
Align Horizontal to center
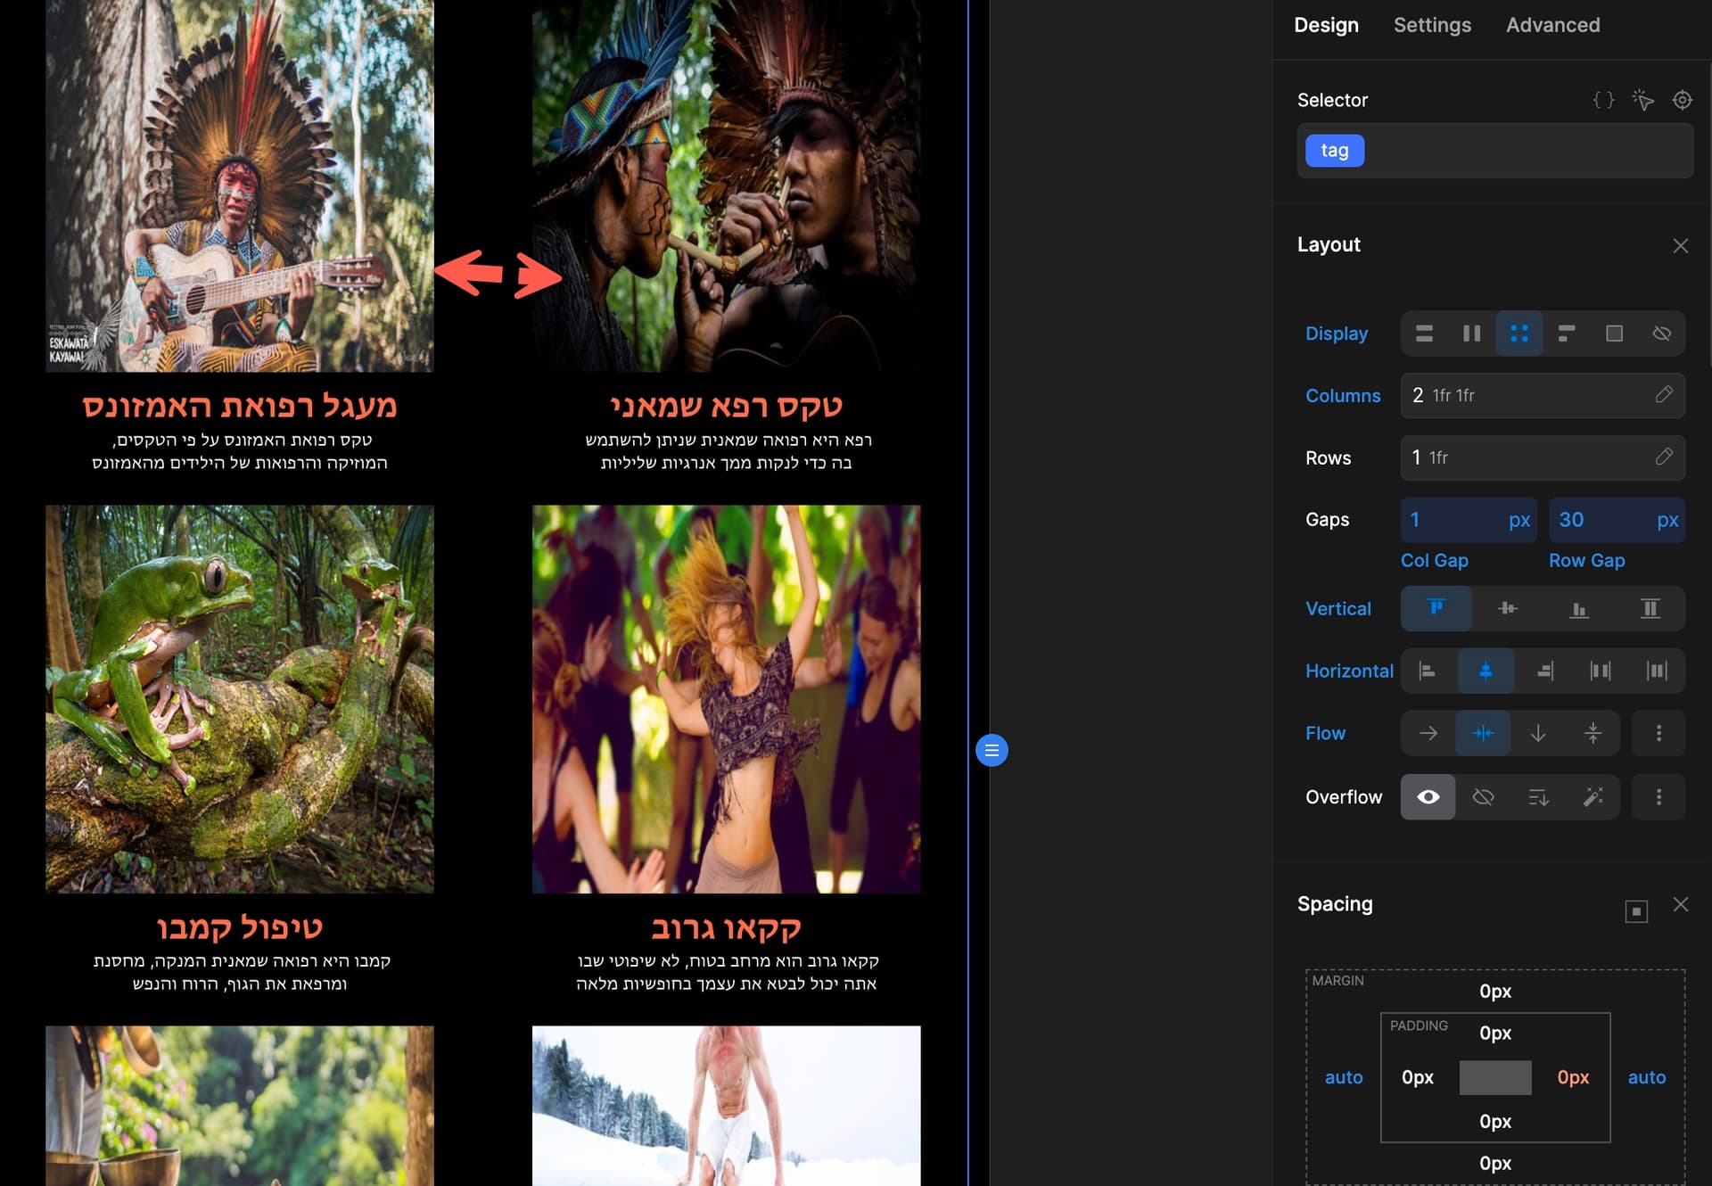tap(1486, 671)
